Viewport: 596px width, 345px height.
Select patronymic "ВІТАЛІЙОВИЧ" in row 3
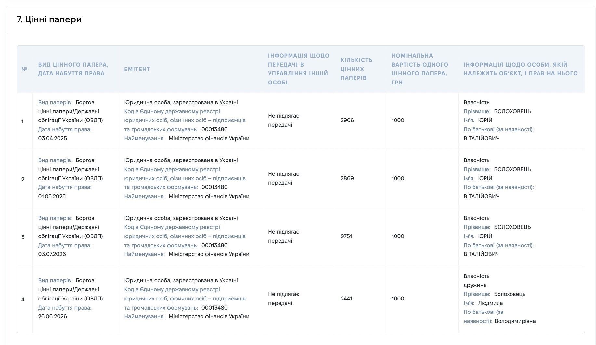point(482,254)
